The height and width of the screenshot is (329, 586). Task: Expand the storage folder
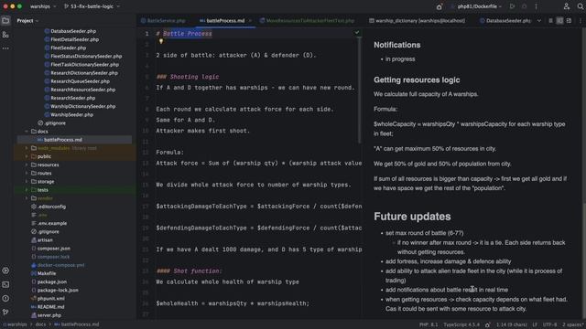tap(27, 182)
